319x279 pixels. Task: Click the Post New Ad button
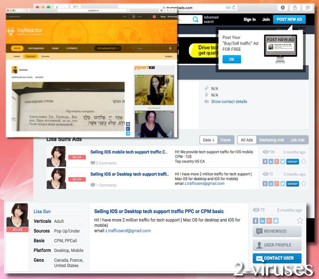point(289,19)
